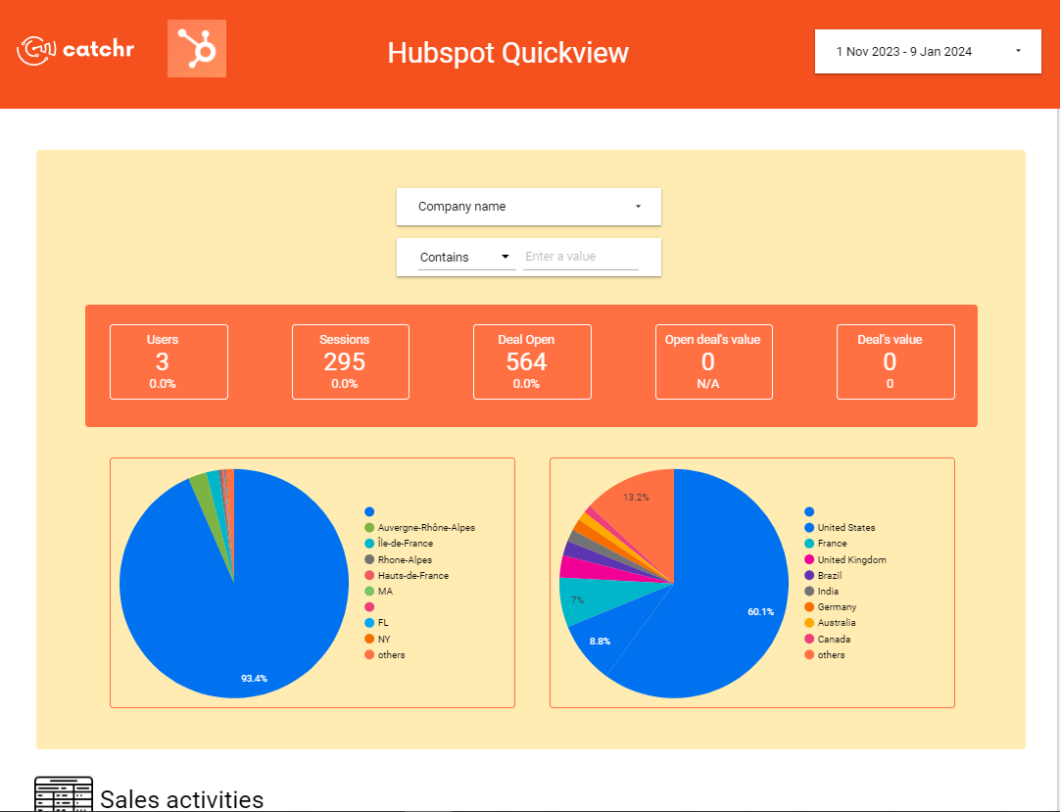Click the Hubspot Quickview header title

point(507,54)
